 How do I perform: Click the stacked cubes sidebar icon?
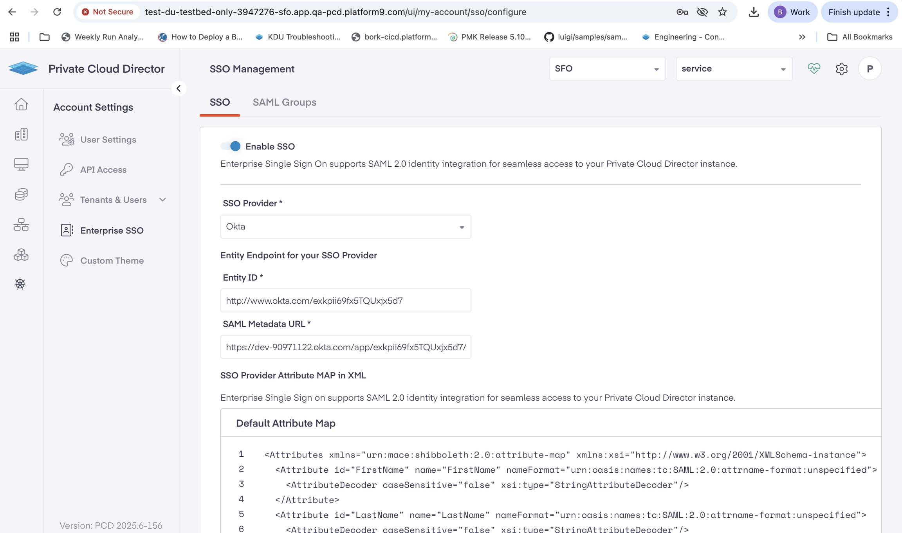(21, 255)
